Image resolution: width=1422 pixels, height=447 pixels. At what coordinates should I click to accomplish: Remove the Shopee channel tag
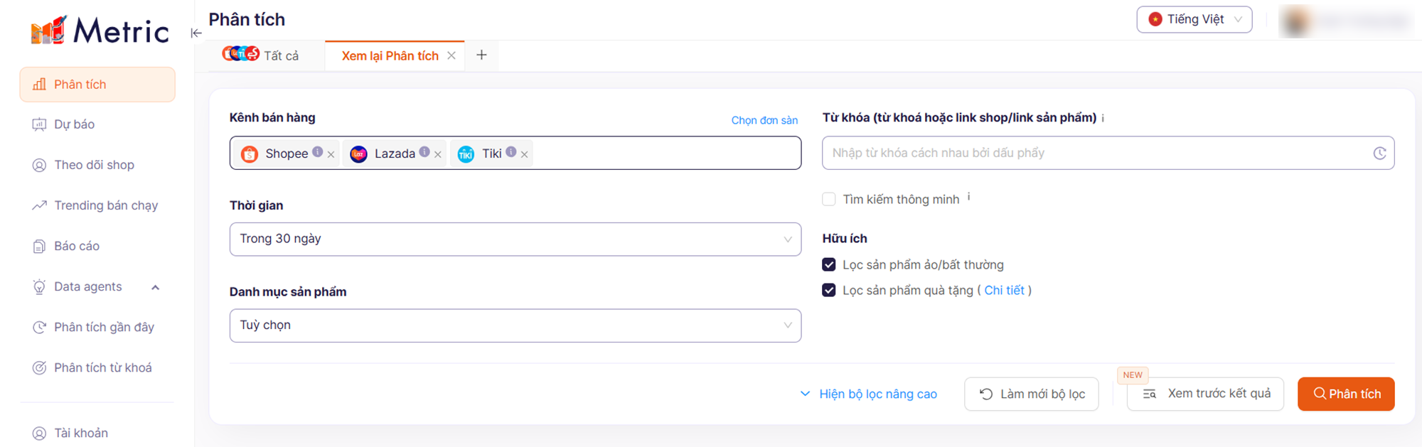[x=331, y=154]
